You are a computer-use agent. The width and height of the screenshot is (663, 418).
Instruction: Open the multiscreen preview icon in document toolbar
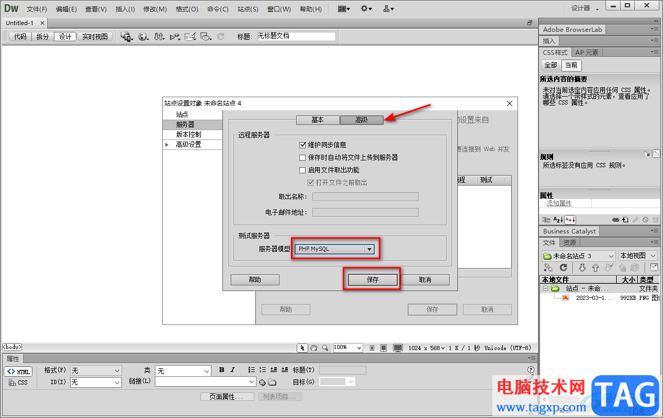[x=127, y=37]
